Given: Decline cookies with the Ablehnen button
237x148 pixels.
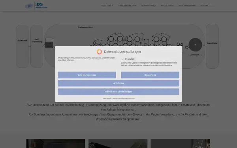Looking at the screenshot, I should pos(118,83).
